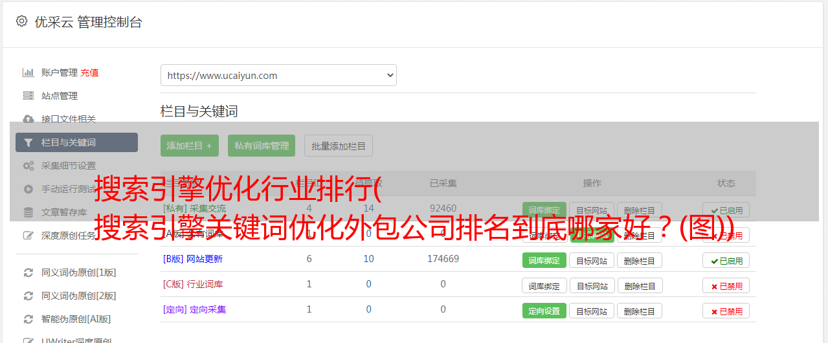The width and height of the screenshot is (828, 343).
Task: Click the filter funnel icon for 栏目与关键词
Action: pyautogui.click(x=28, y=142)
